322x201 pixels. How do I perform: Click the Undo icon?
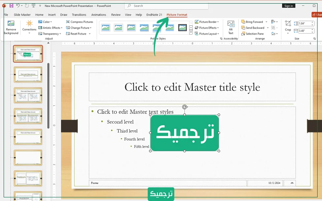tap(18, 6)
